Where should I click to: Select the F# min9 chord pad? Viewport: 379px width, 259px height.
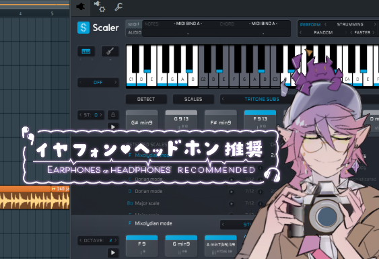(221, 120)
